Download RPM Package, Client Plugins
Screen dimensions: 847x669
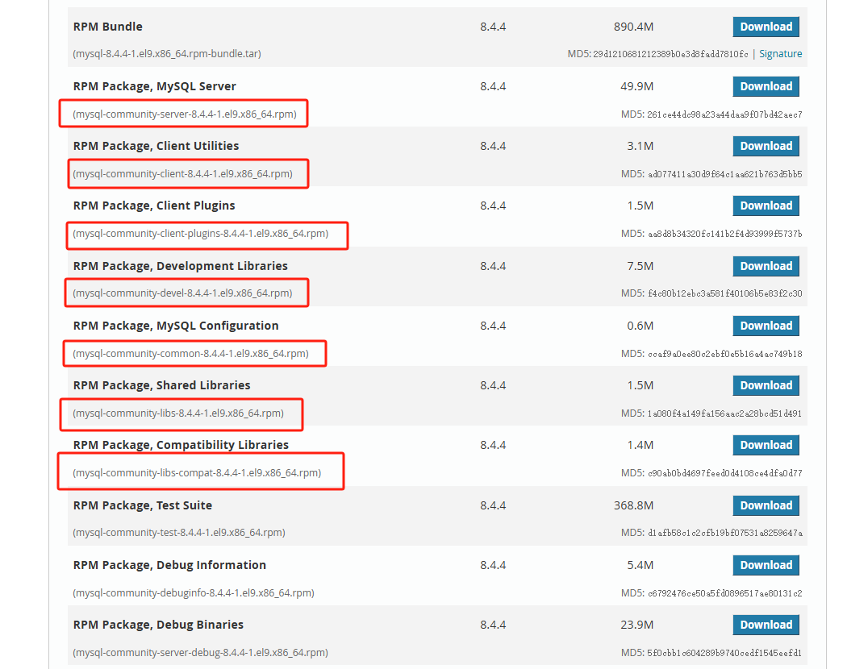[766, 206]
